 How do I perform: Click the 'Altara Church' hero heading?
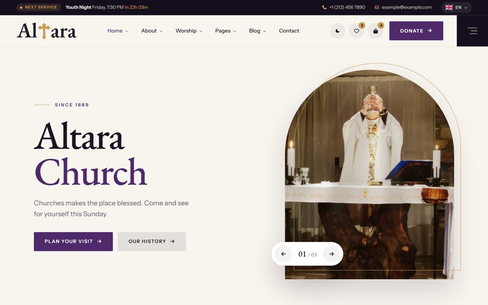90,155
